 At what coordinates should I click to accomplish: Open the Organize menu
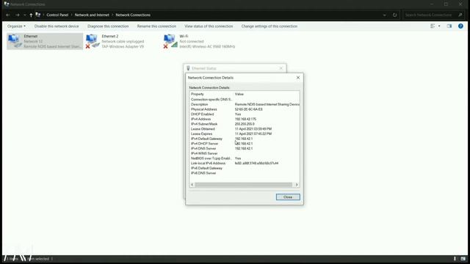click(16, 26)
